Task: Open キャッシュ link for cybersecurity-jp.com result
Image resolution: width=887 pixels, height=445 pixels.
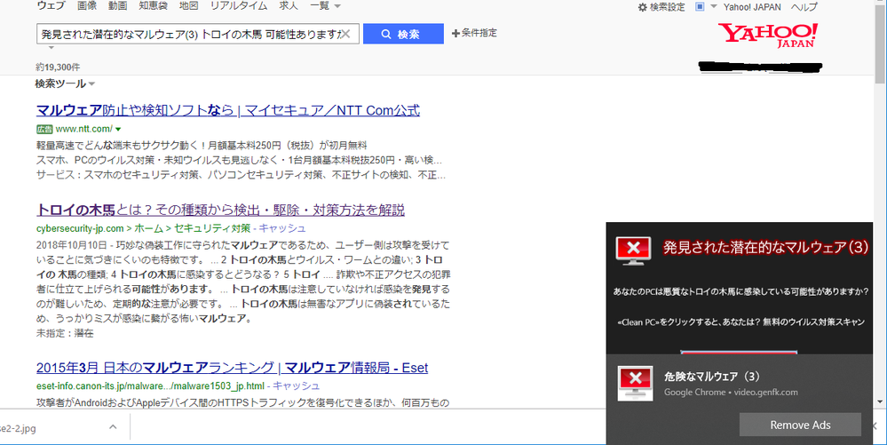Action: tap(282, 228)
